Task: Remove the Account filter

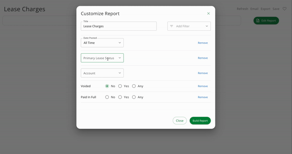Action: [203, 73]
